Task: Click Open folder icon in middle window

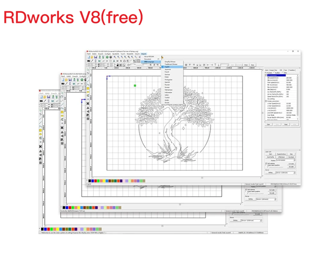Action: 66,80
